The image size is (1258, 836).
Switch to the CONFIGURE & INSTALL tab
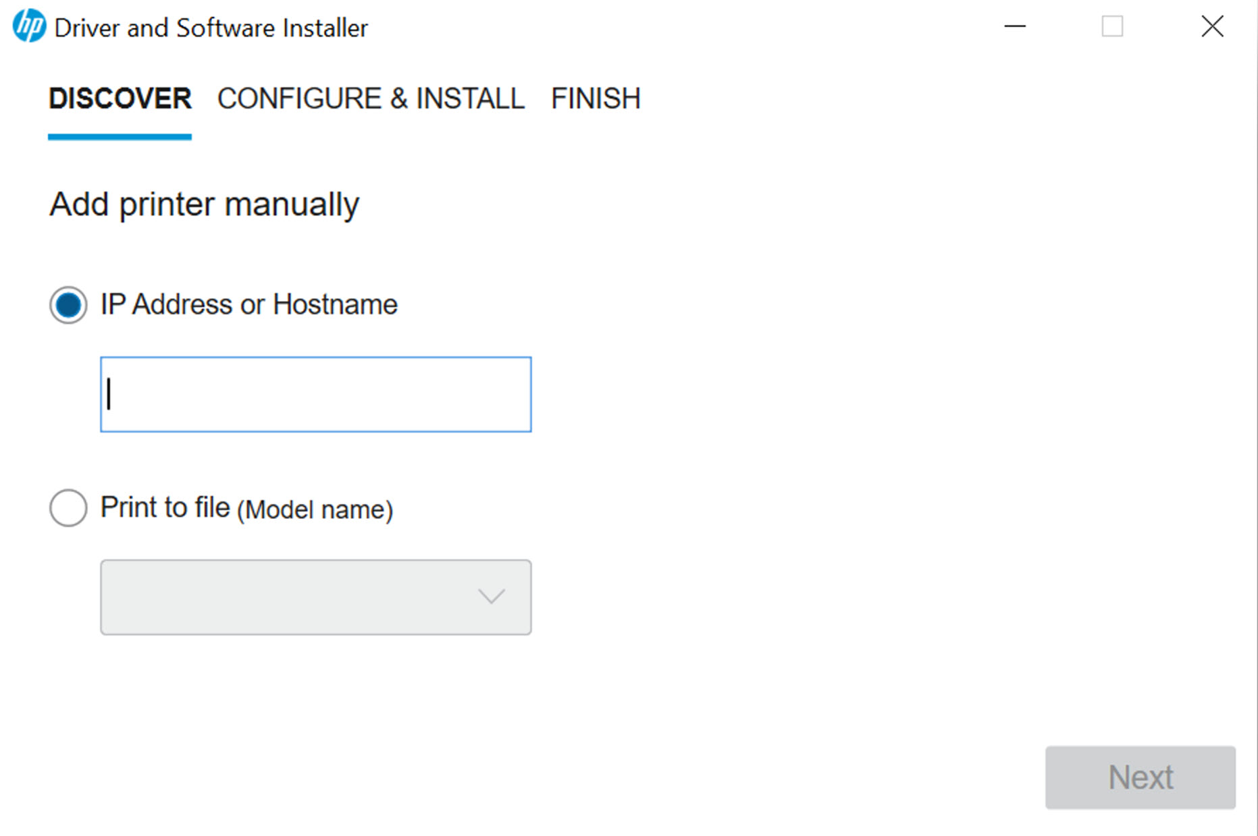click(x=371, y=98)
